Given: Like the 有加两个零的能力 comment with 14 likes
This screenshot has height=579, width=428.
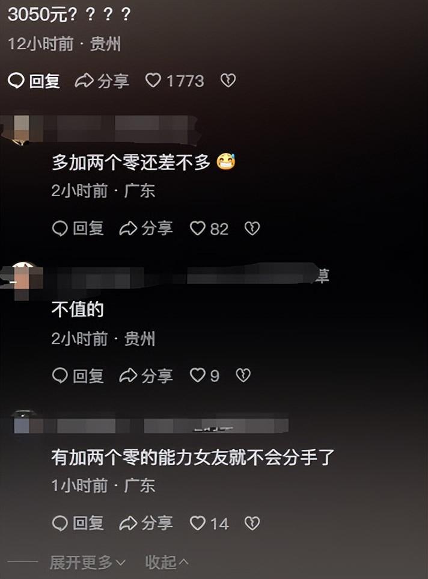Looking at the screenshot, I should point(197,523).
